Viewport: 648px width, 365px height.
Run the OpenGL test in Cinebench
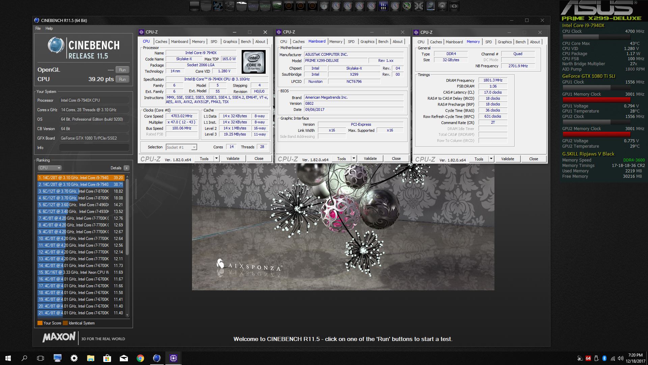coord(123,70)
